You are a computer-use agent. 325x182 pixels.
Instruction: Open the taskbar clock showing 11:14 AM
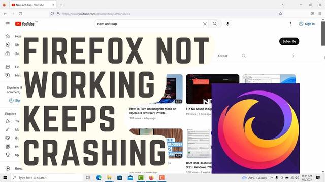click(x=307, y=177)
